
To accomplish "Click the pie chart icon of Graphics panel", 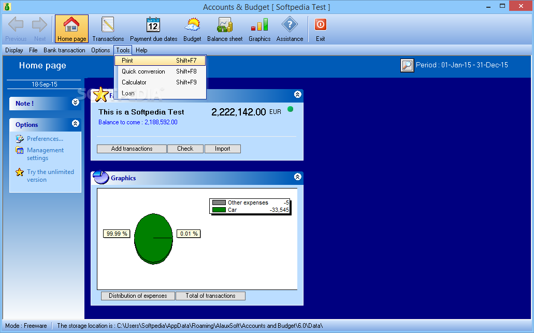I will [x=101, y=177].
